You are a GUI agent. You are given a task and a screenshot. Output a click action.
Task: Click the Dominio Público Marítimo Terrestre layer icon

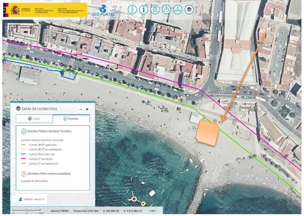pyautogui.click(x=24, y=131)
